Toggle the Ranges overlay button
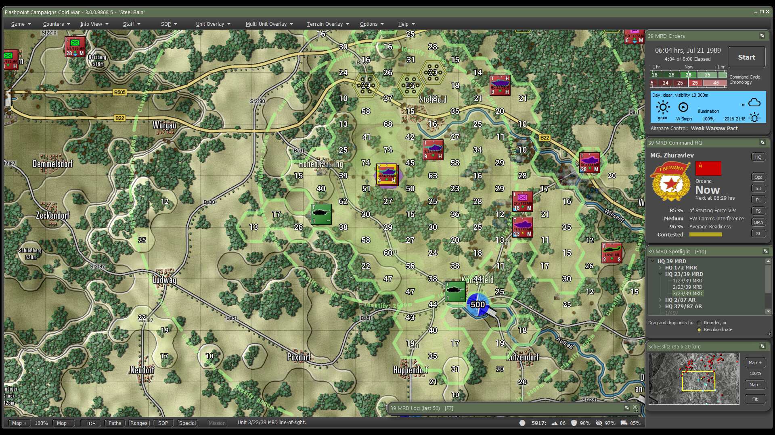This screenshot has height=435, width=775. tap(139, 423)
